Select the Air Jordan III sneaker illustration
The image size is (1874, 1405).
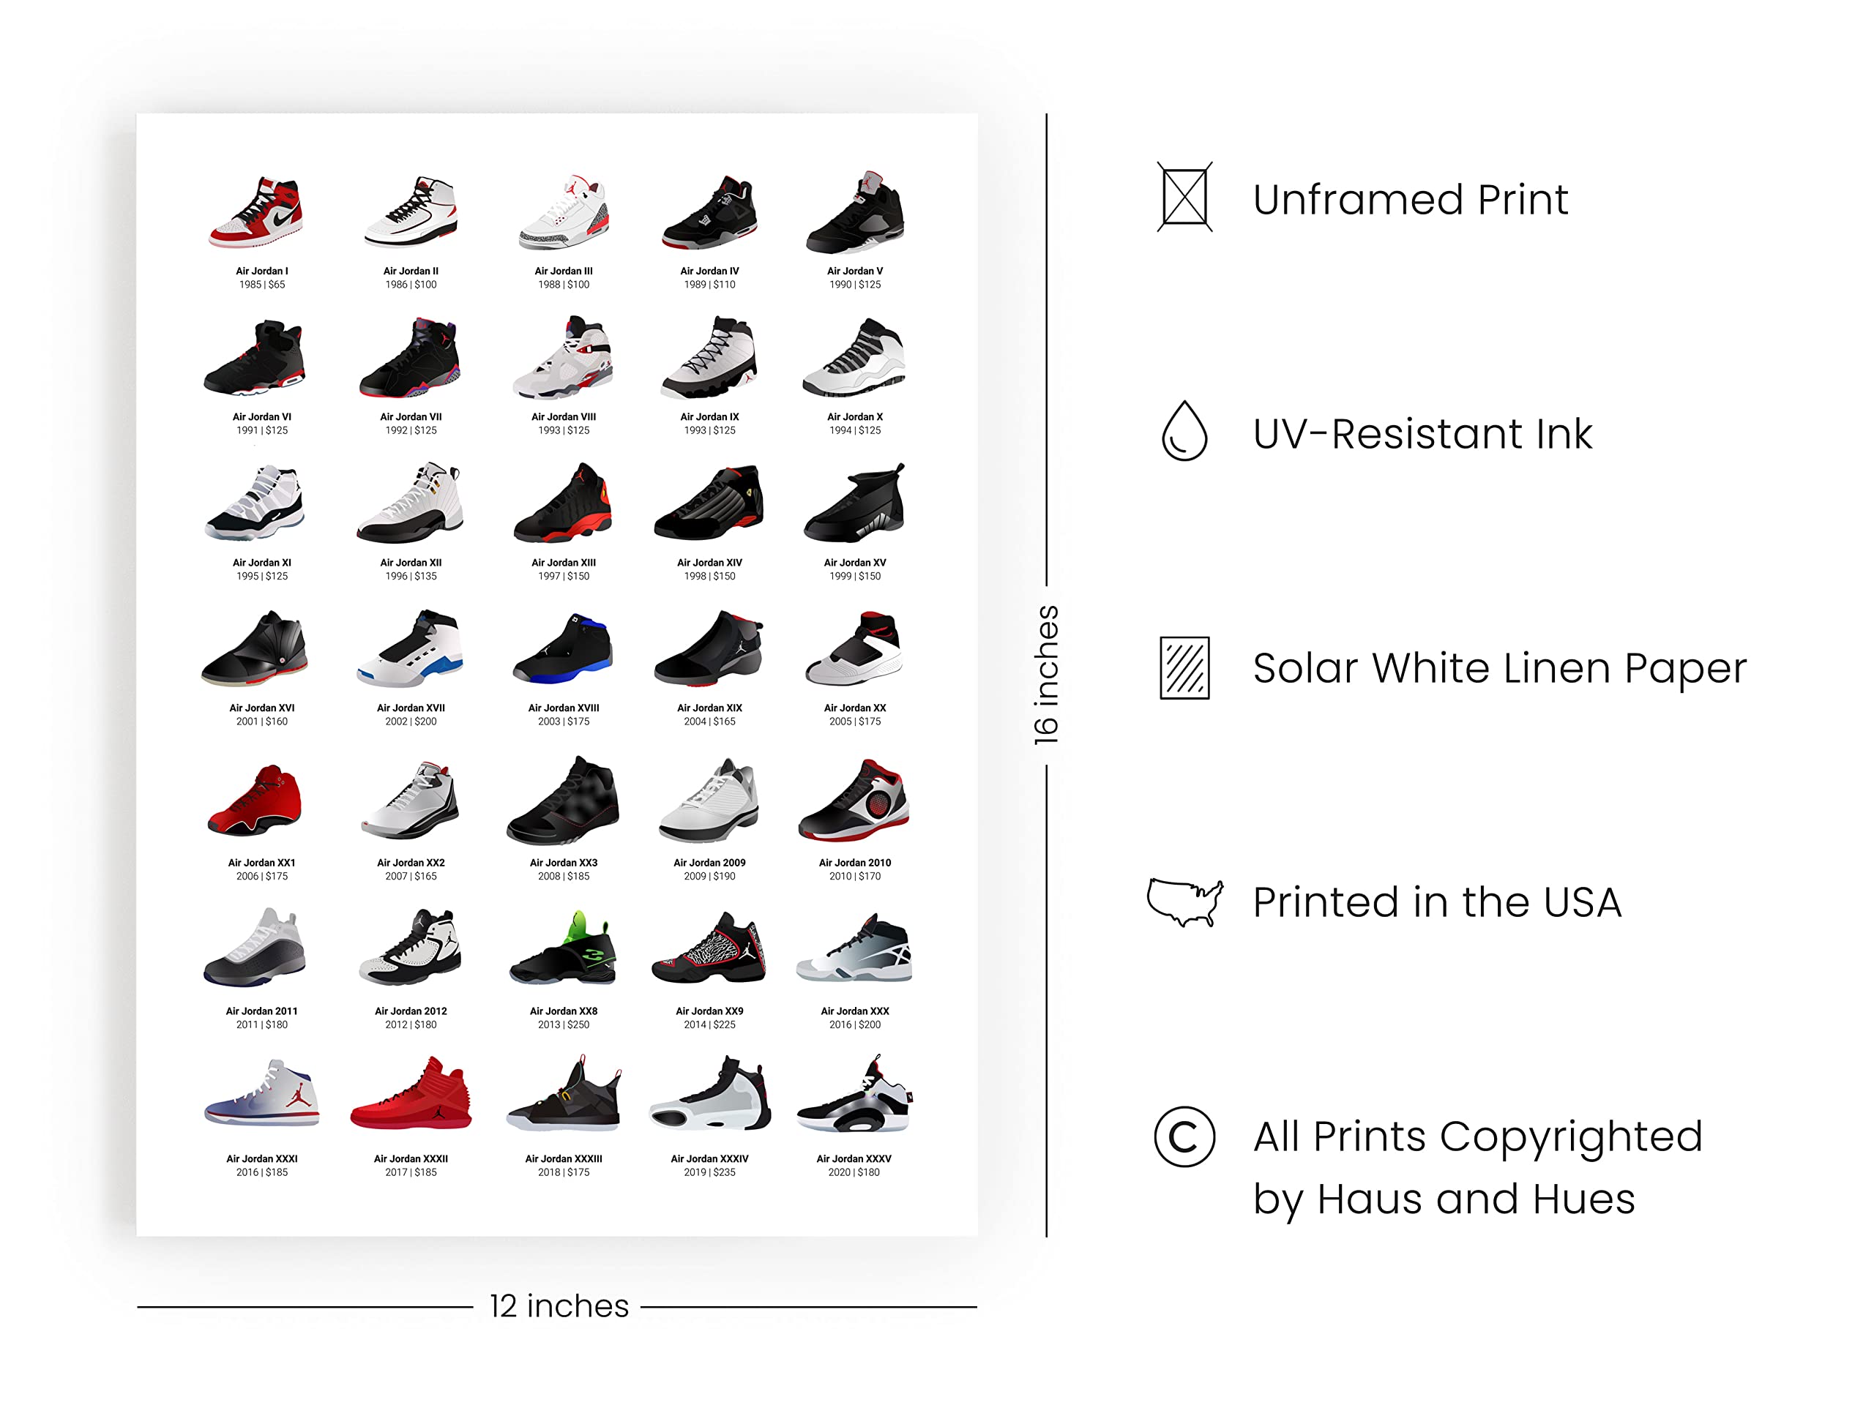[x=564, y=211]
